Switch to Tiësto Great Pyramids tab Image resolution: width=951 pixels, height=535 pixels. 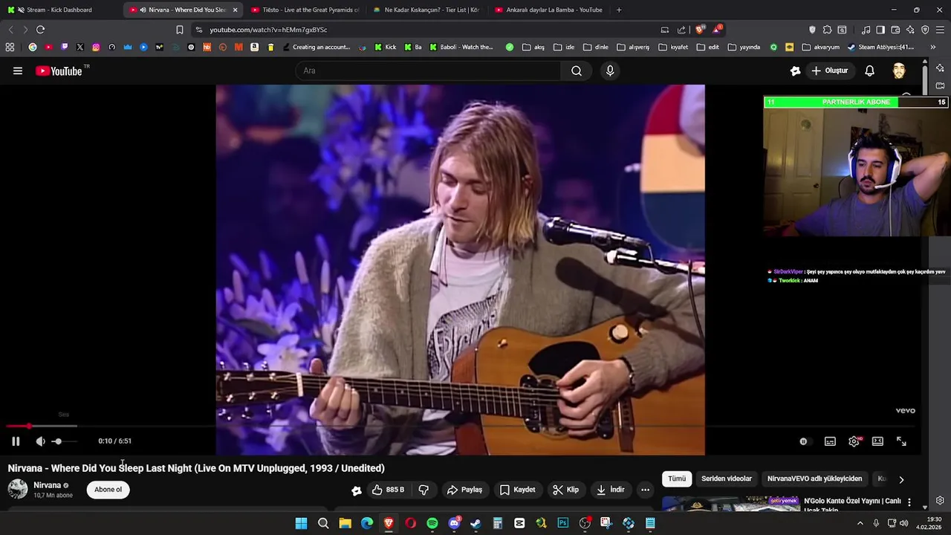305,10
